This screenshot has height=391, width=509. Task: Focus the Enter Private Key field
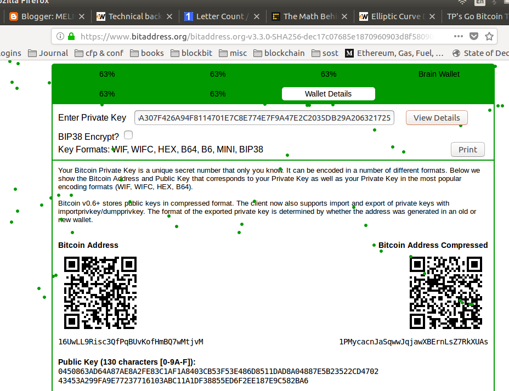pyautogui.click(x=264, y=118)
